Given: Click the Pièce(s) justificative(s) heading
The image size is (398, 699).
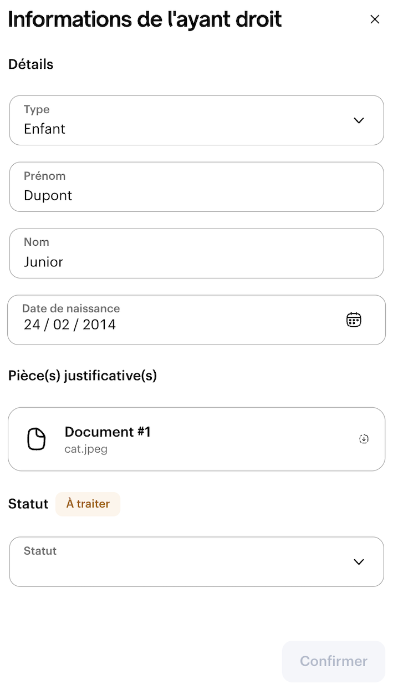Looking at the screenshot, I should coord(83,376).
